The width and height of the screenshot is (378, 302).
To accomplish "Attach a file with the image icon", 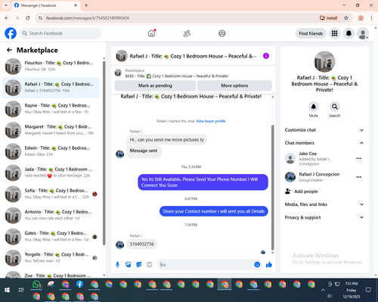I will 129,265.
